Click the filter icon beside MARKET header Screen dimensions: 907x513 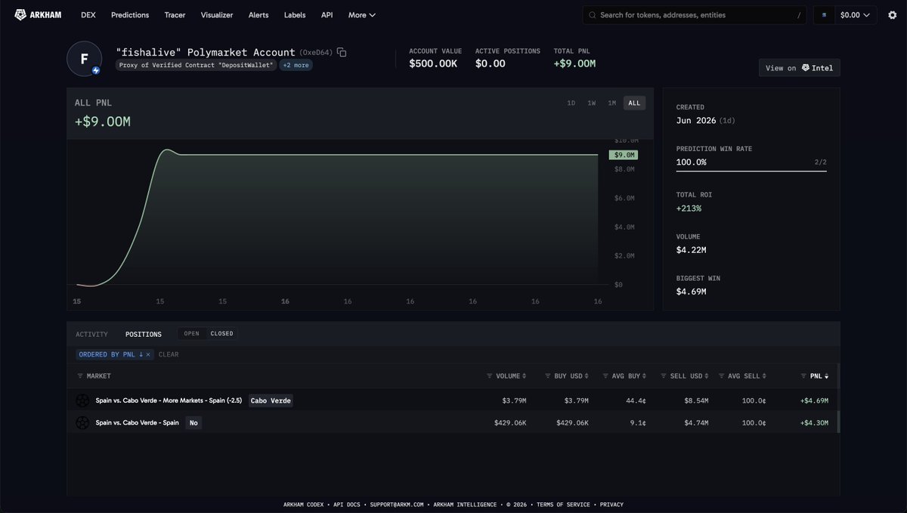(x=80, y=375)
